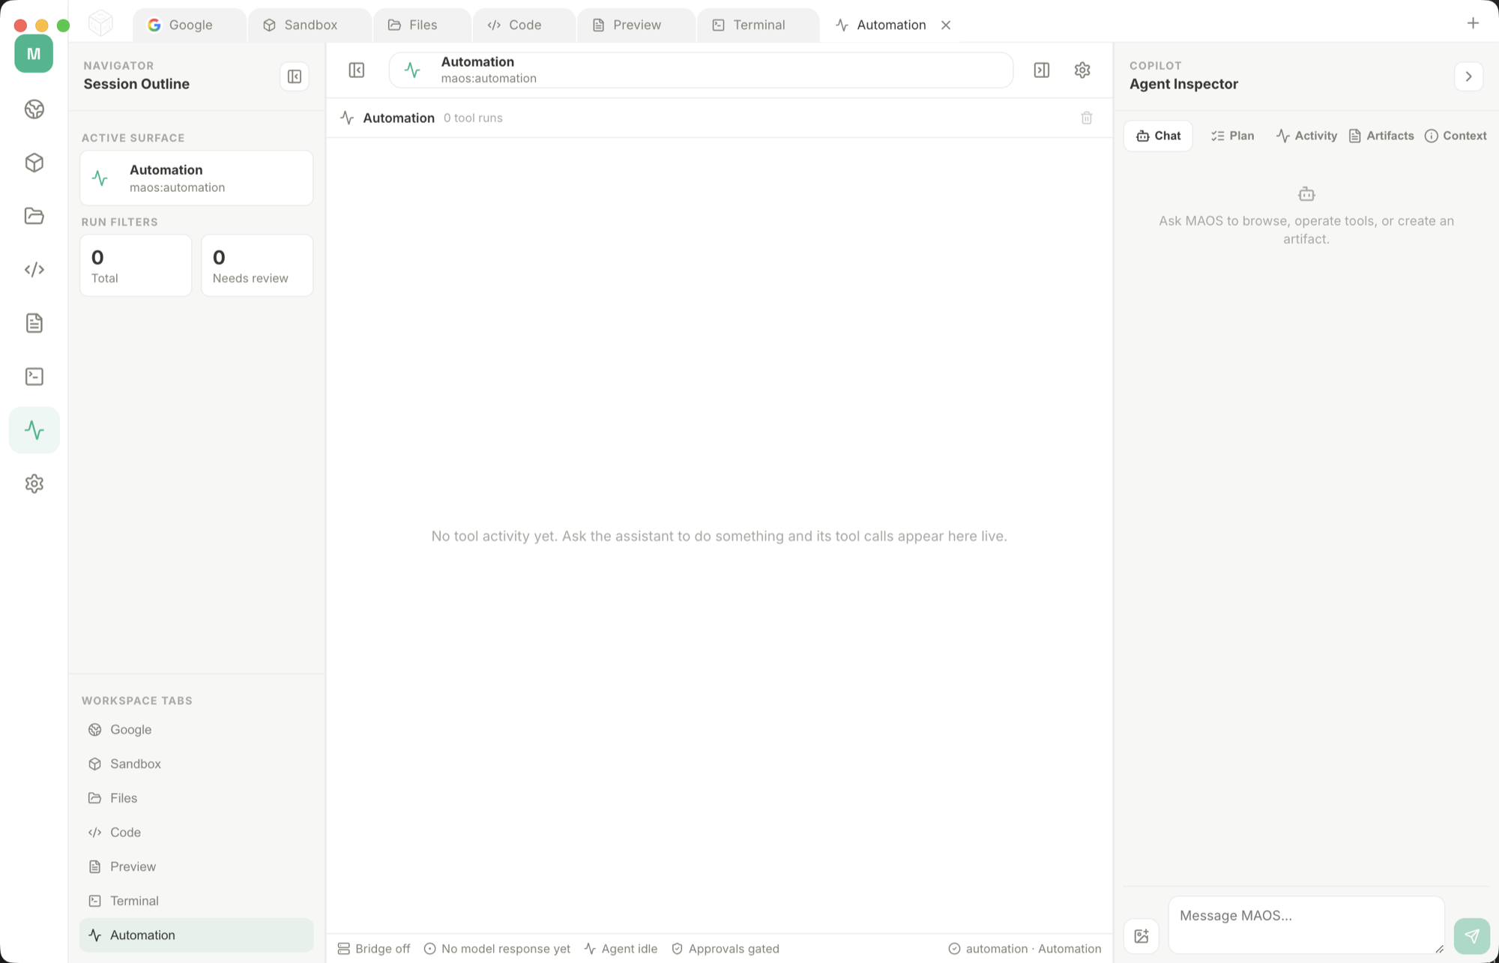Viewport: 1499px width, 963px height.
Task: Open Settings gear in left rail
Action: pyautogui.click(x=34, y=483)
